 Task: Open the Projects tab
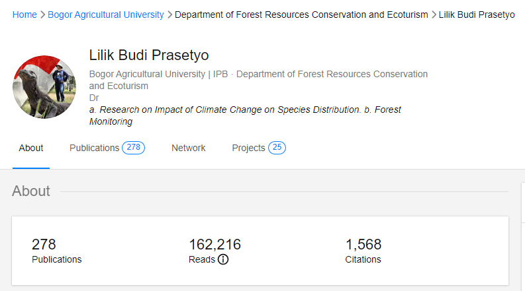coord(248,148)
